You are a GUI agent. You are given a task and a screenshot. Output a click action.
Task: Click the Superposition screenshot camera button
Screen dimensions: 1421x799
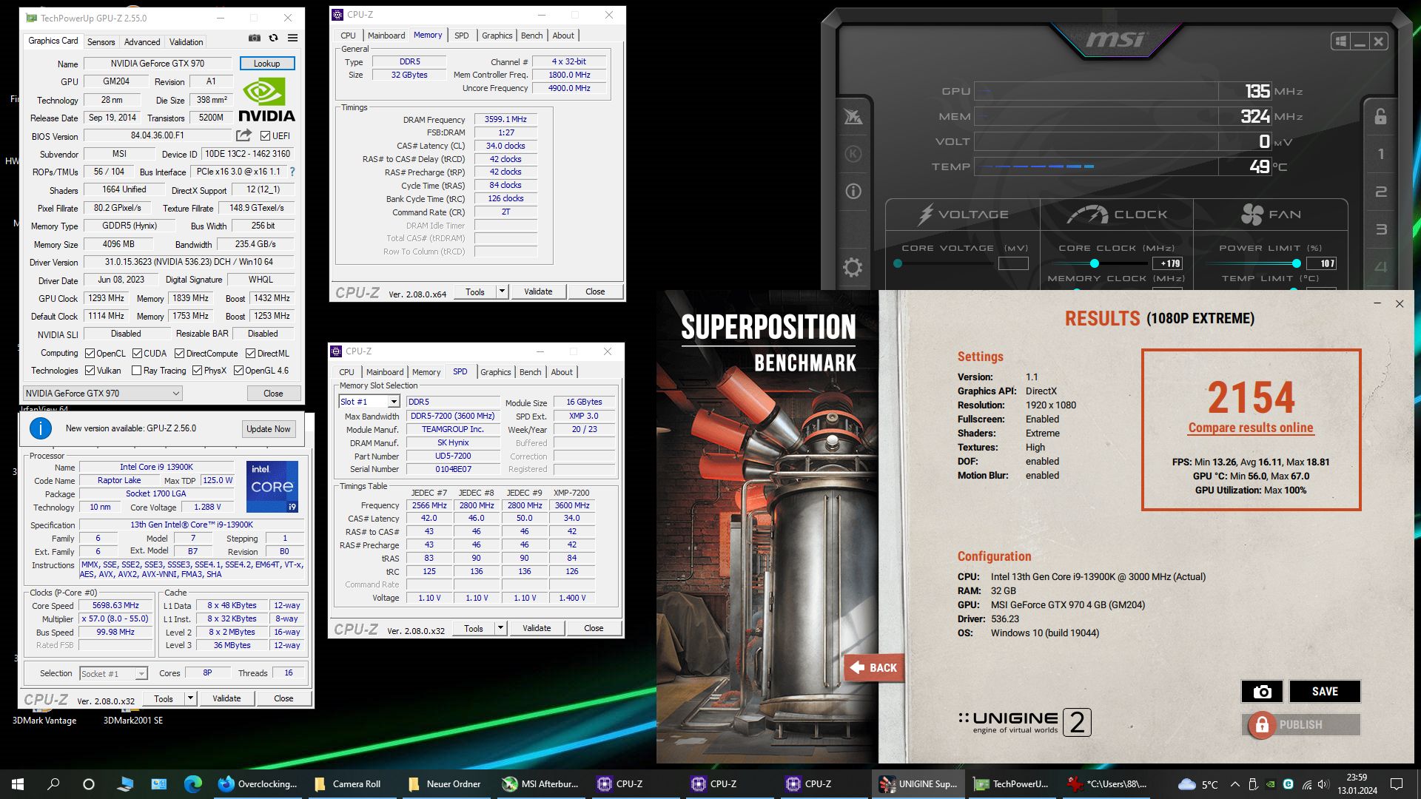pos(1262,691)
